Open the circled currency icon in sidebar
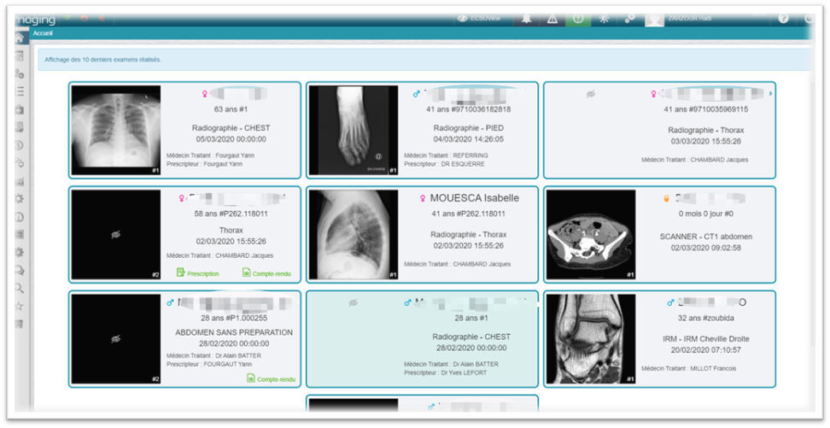Viewport: 830px width, 428px height. [x=19, y=145]
